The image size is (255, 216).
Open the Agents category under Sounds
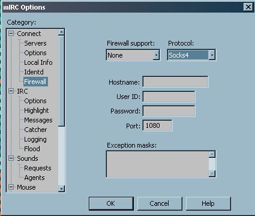(34, 178)
